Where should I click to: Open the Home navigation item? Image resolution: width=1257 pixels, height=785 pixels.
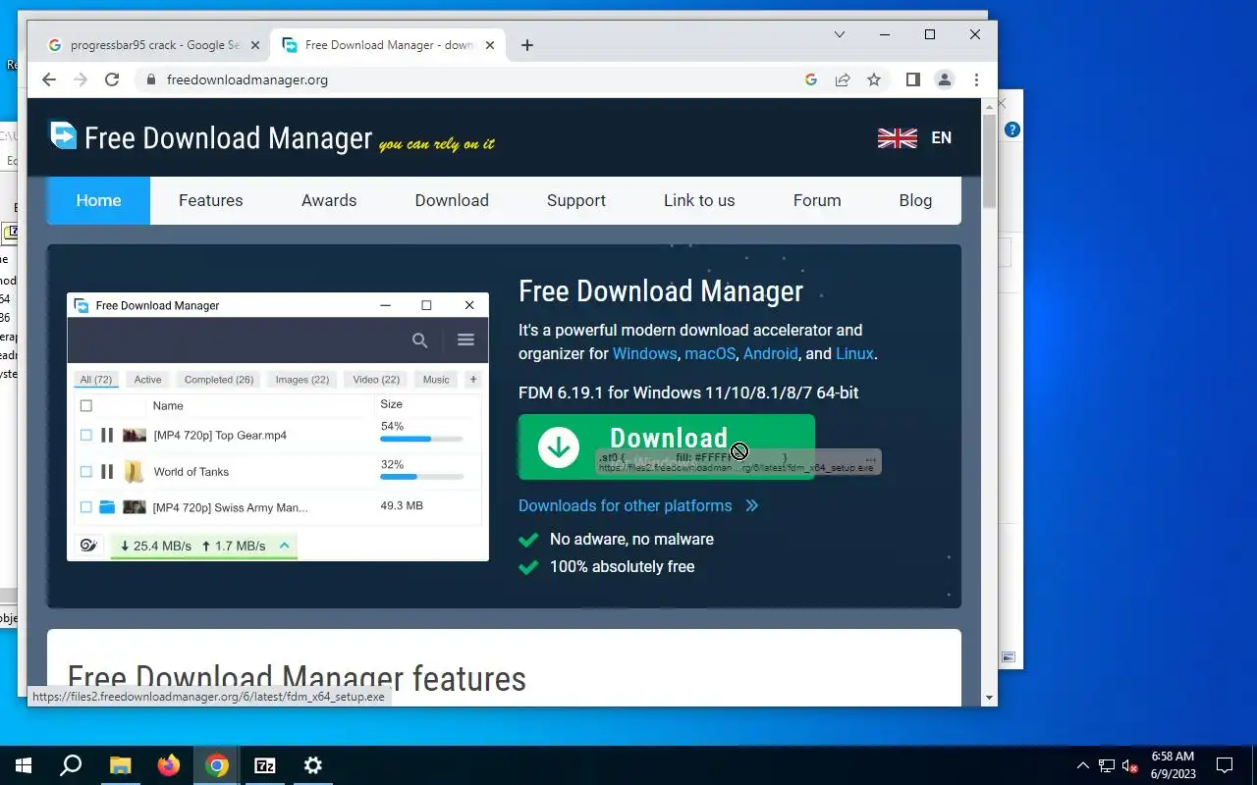pos(98,200)
